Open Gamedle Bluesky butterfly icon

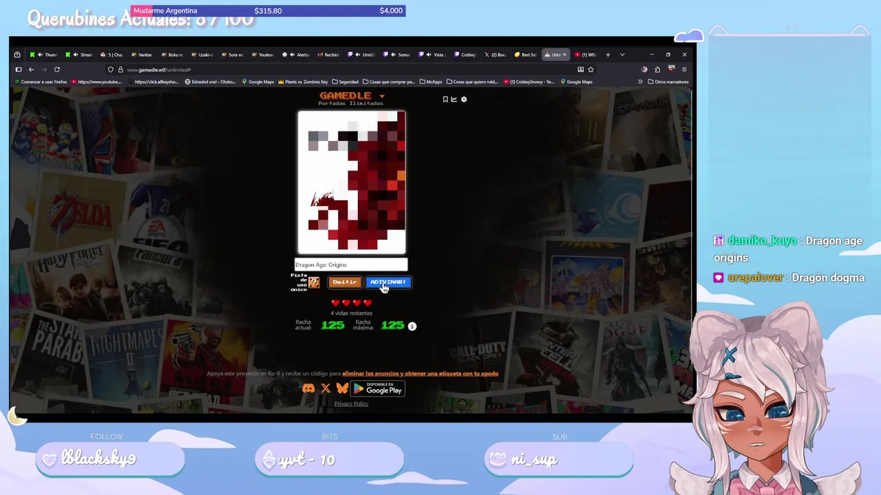coord(342,389)
